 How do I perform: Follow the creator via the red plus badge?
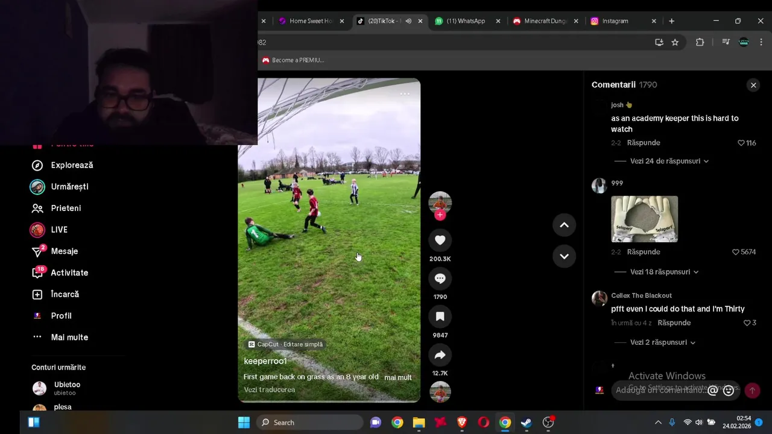coord(440,215)
